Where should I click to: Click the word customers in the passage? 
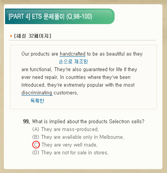(x=66, y=93)
